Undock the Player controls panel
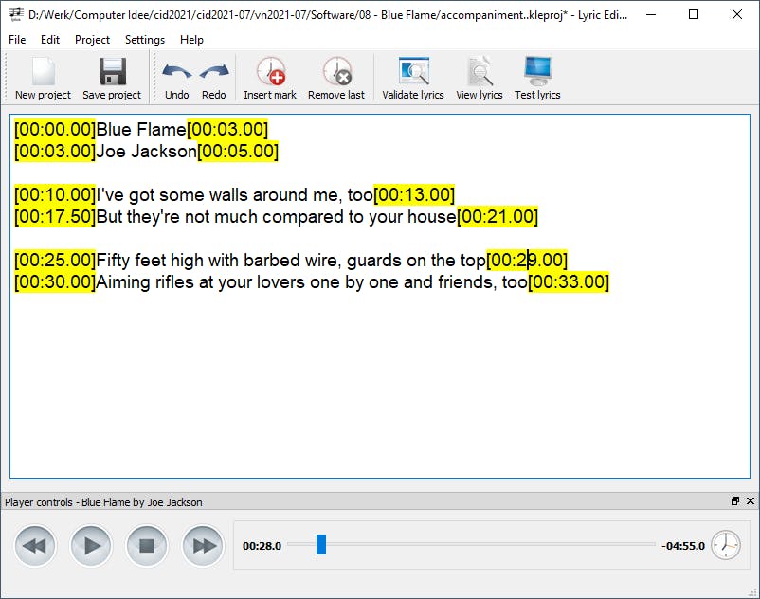 click(735, 501)
